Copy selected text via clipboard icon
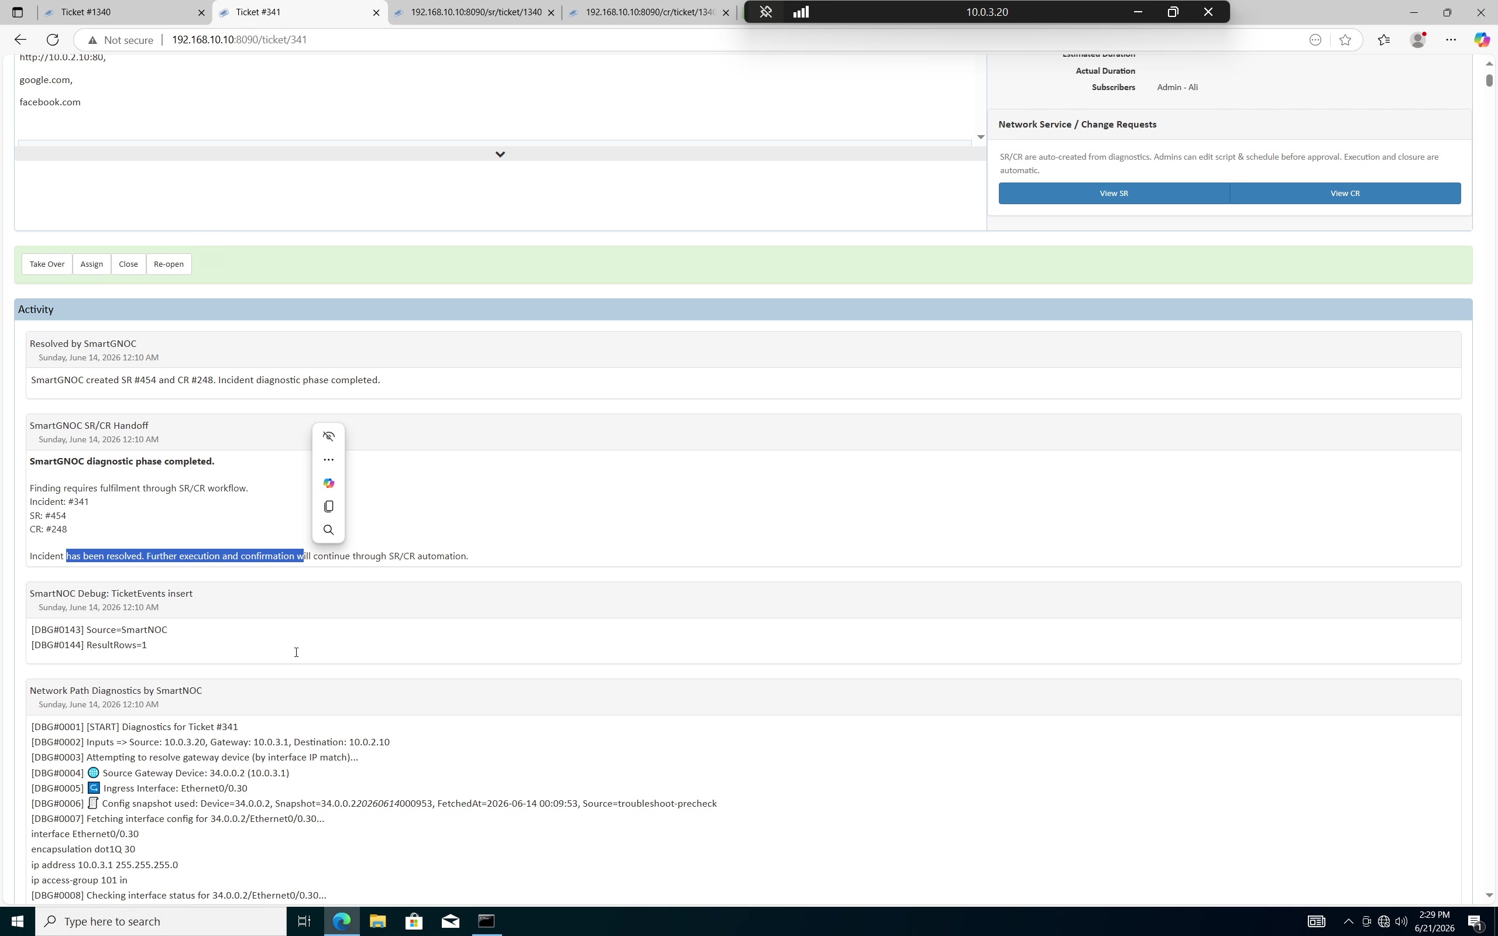 pyautogui.click(x=329, y=507)
